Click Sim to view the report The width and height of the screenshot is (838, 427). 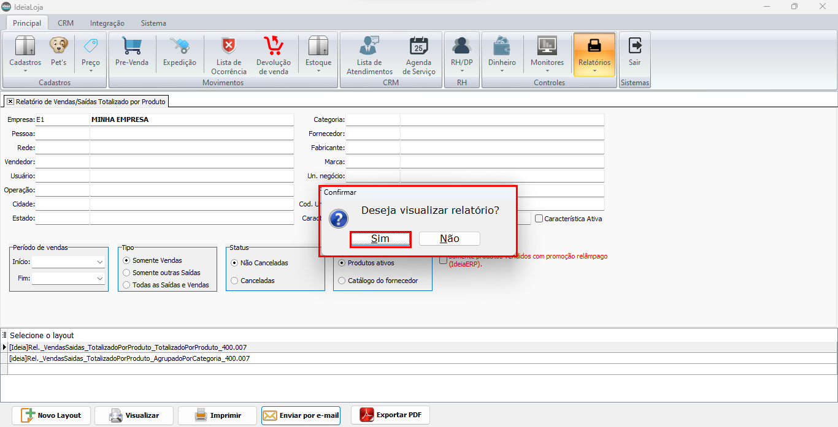[x=380, y=239]
